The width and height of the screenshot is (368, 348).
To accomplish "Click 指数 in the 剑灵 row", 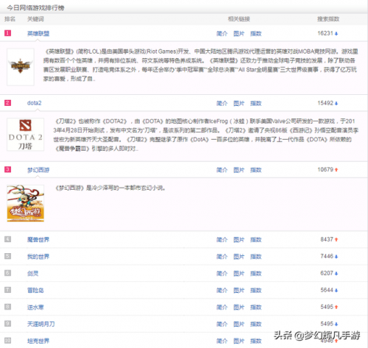I will pos(256,273).
